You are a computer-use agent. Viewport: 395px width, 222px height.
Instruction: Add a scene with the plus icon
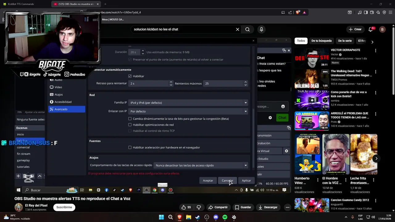18,176
